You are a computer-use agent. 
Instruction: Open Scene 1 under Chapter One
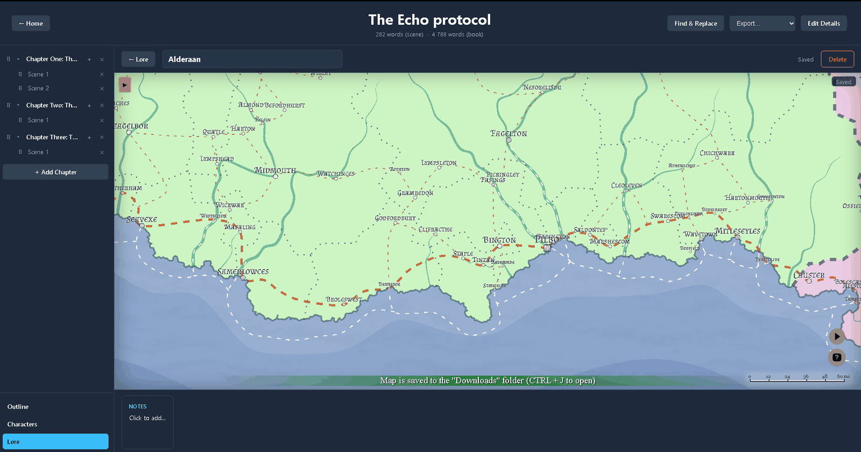(x=38, y=74)
